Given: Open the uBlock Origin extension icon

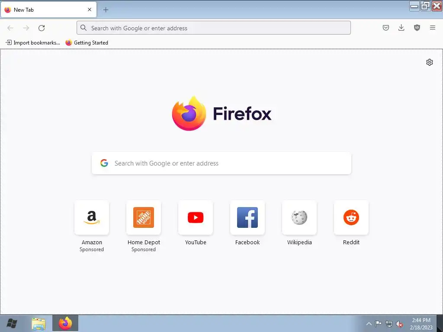Looking at the screenshot, I should point(417,28).
